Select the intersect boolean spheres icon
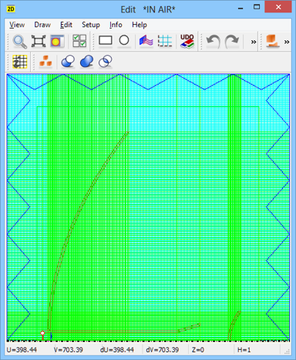Viewport: 296px width, 360px height. pyautogui.click(x=106, y=62)
